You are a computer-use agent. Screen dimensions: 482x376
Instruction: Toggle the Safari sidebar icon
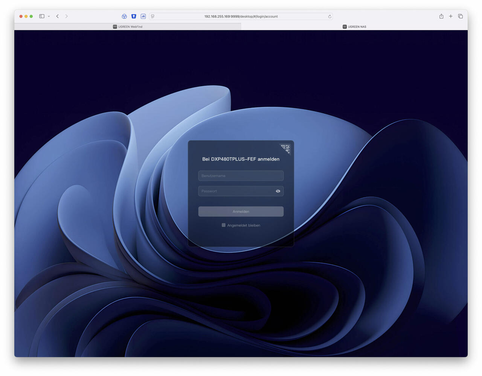coord(42,16)
